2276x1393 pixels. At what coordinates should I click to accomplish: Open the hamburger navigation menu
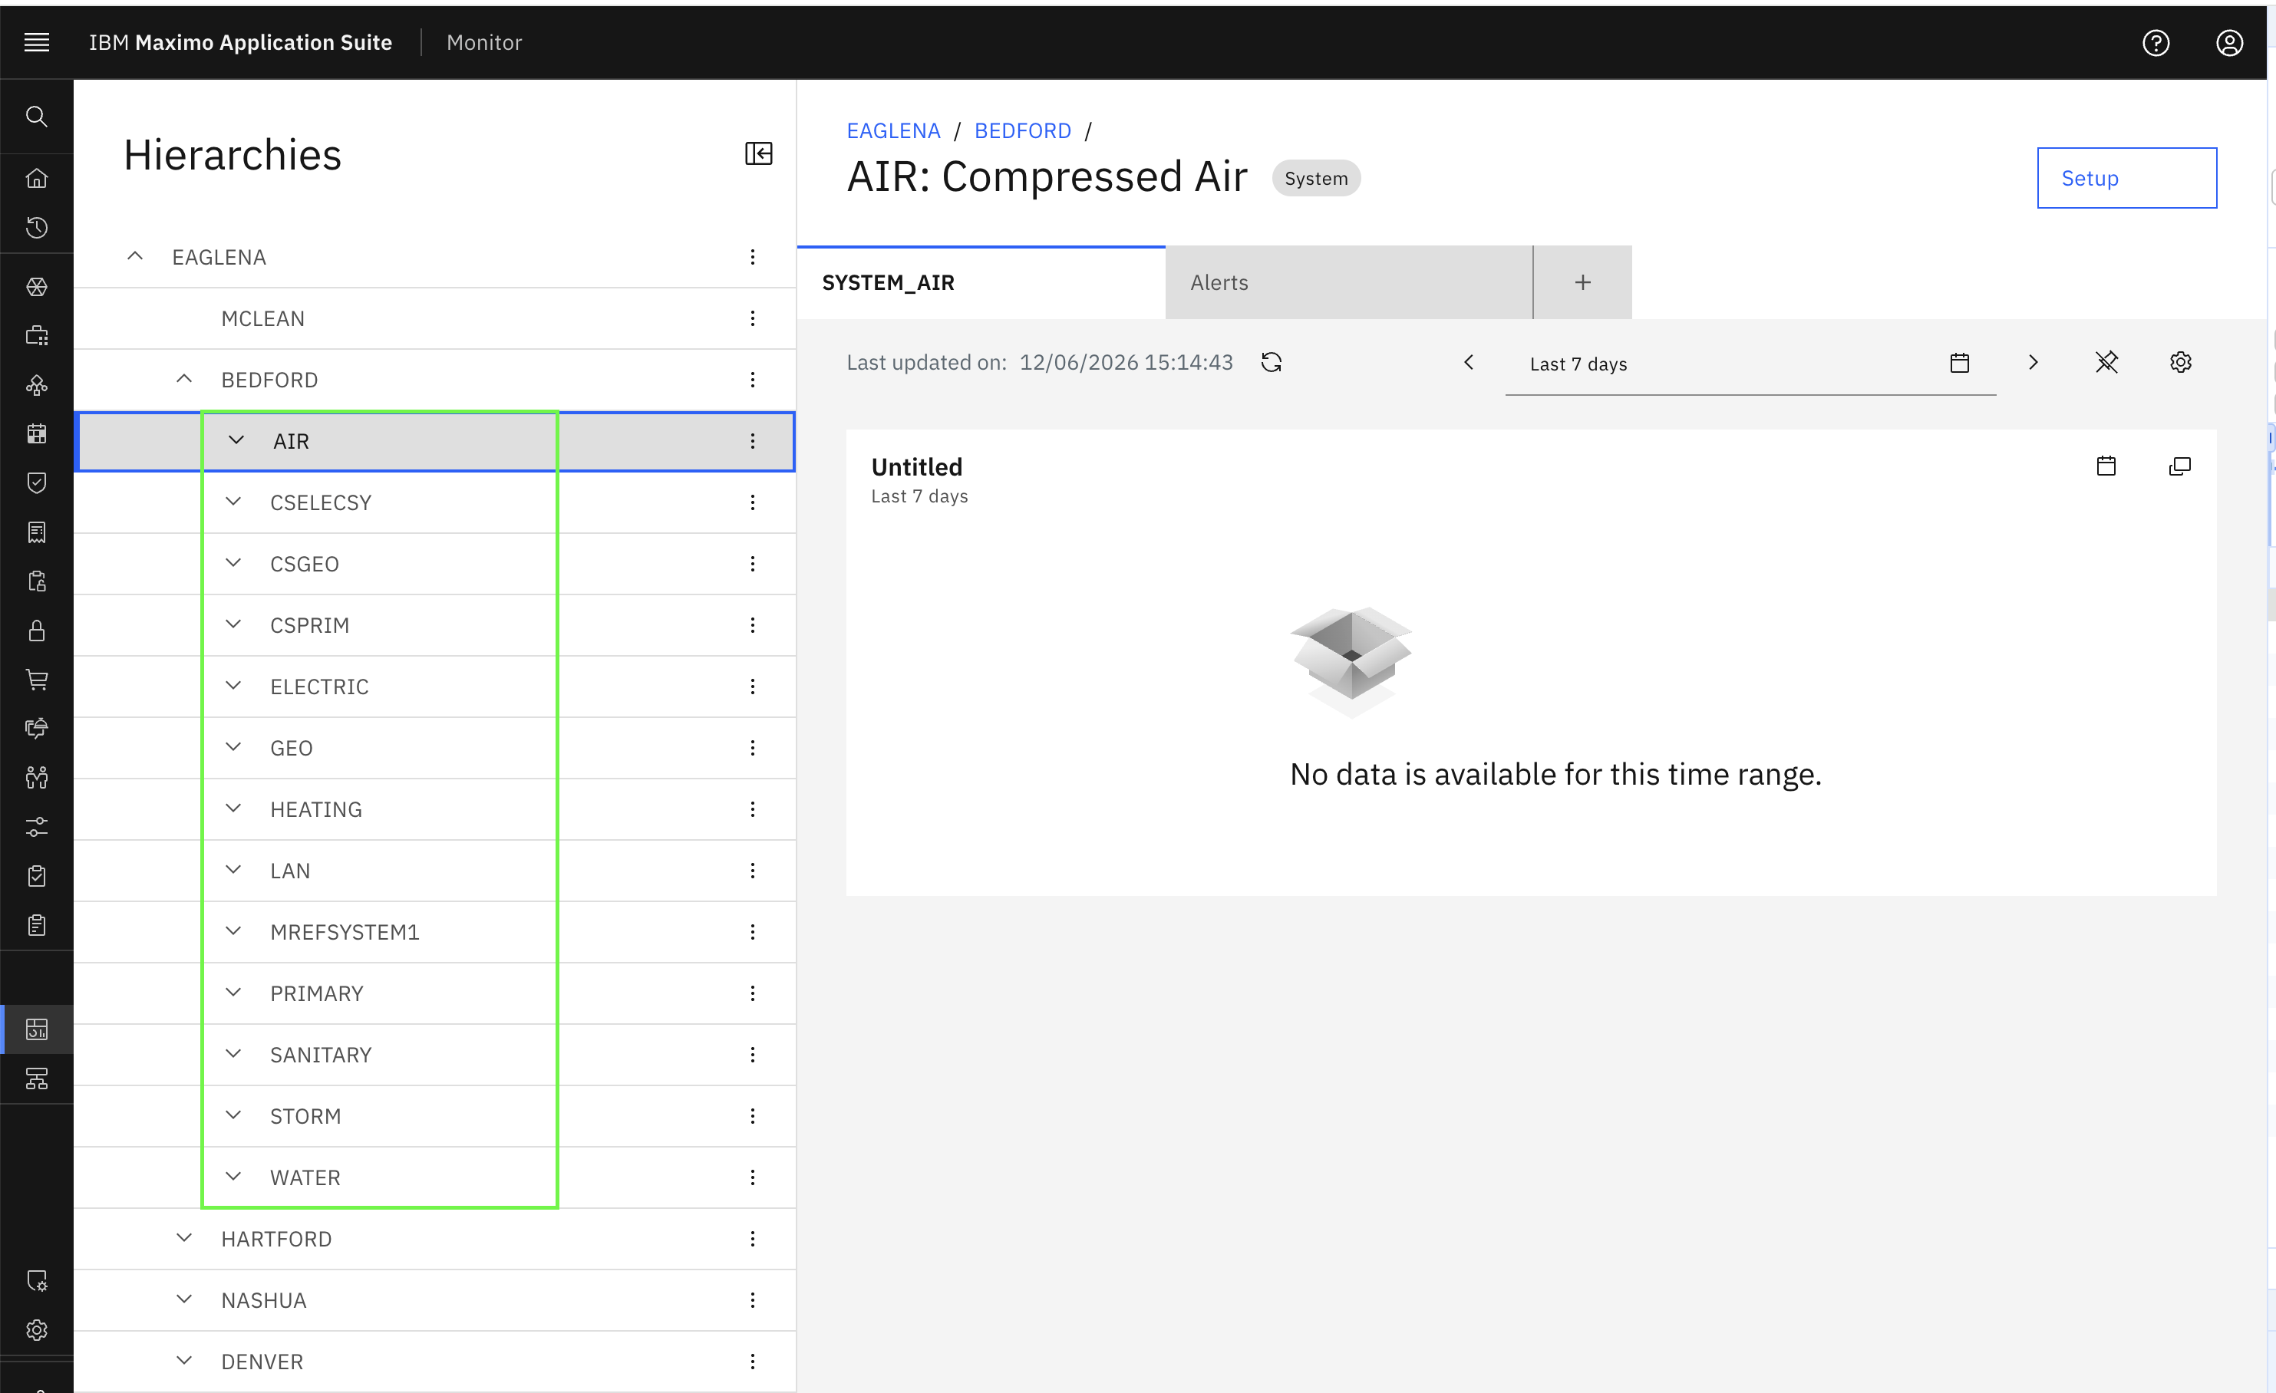click(37, 42)
